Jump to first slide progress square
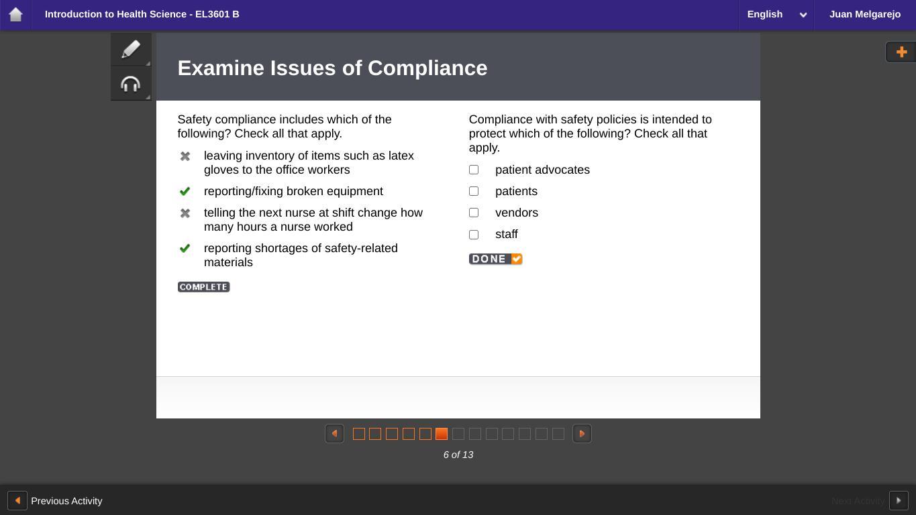 click(x=359, y=434)
